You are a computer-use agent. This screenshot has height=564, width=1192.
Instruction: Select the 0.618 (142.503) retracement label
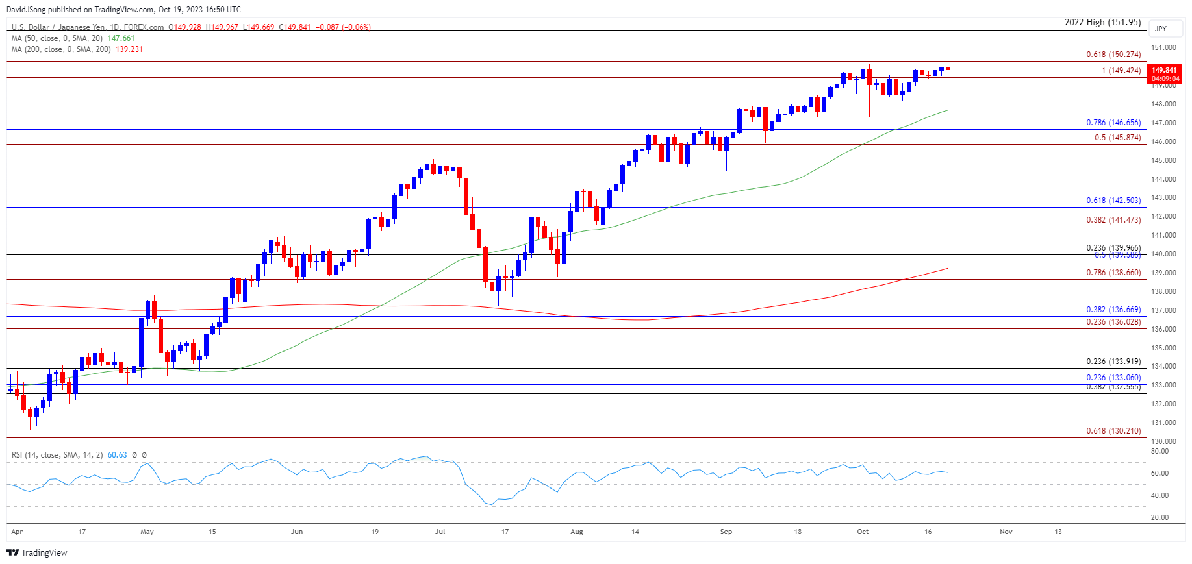point(1113,201)
